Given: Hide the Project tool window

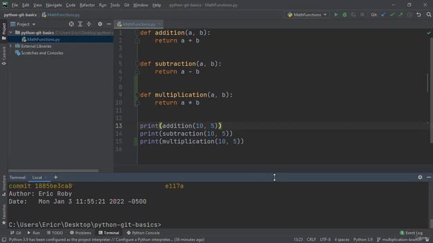Looking at the screenshot, I should click(109, 24).
